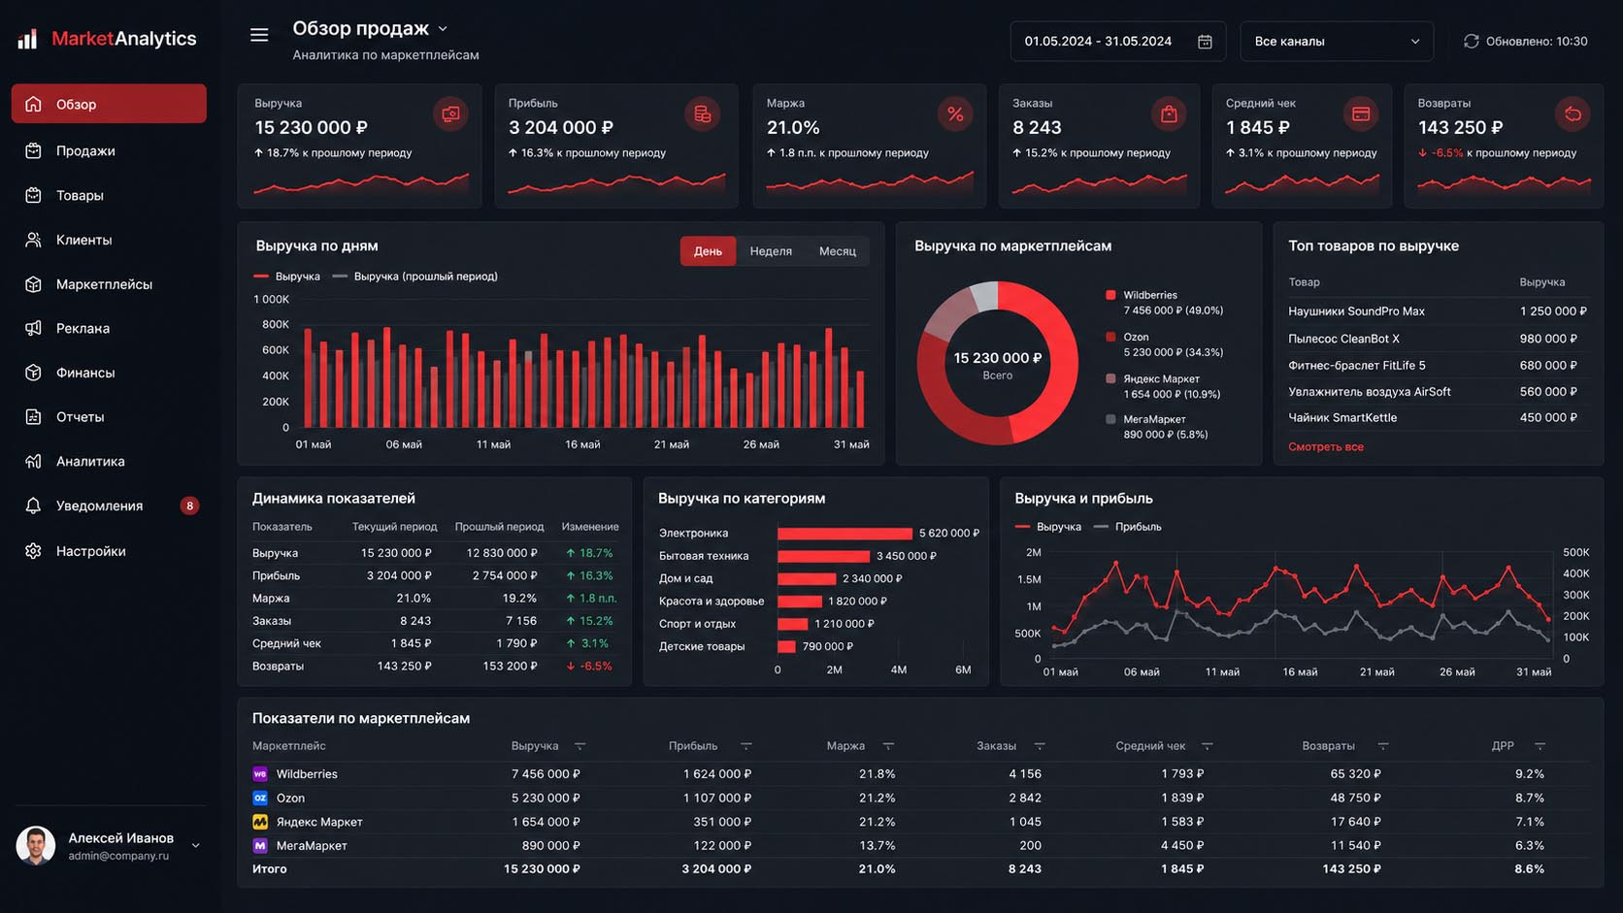Click the Прибыль card coins icon

703,114
